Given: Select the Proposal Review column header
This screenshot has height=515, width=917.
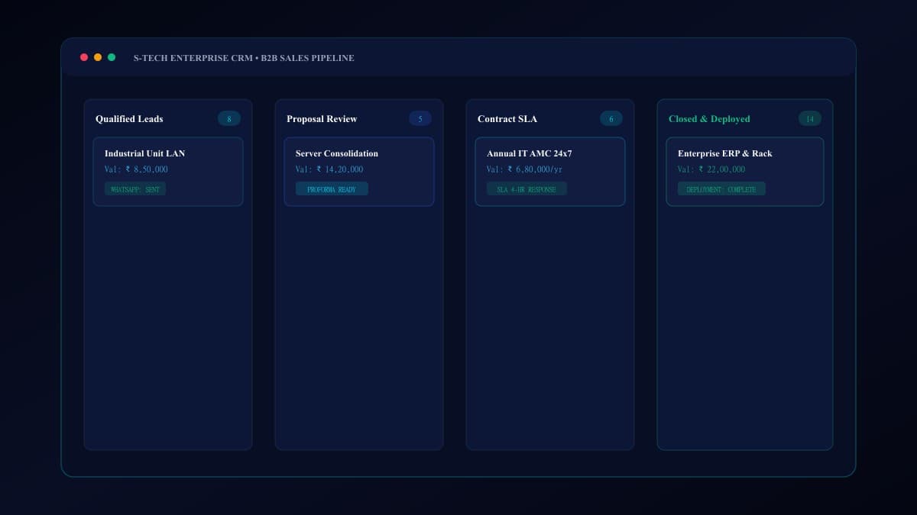Looking at the screenshot, I should click(322, 119).
